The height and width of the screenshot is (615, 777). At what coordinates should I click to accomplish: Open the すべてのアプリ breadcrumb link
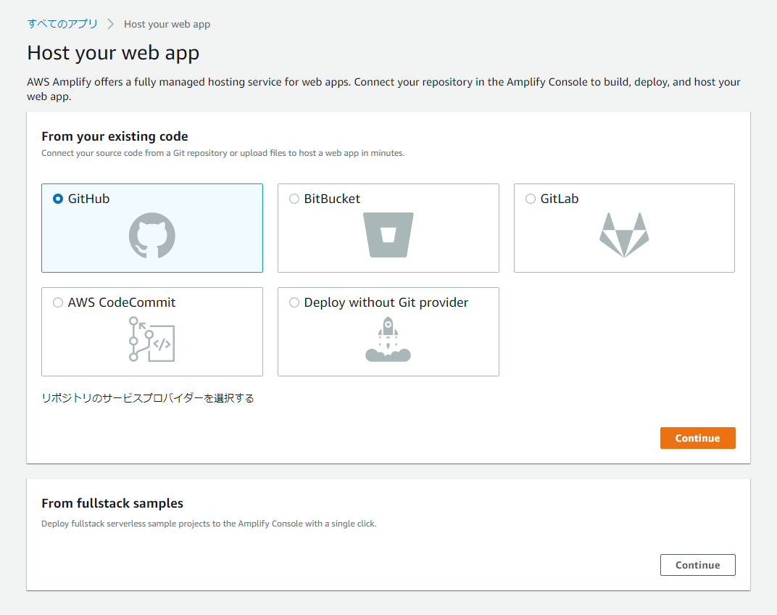(62, 24)
